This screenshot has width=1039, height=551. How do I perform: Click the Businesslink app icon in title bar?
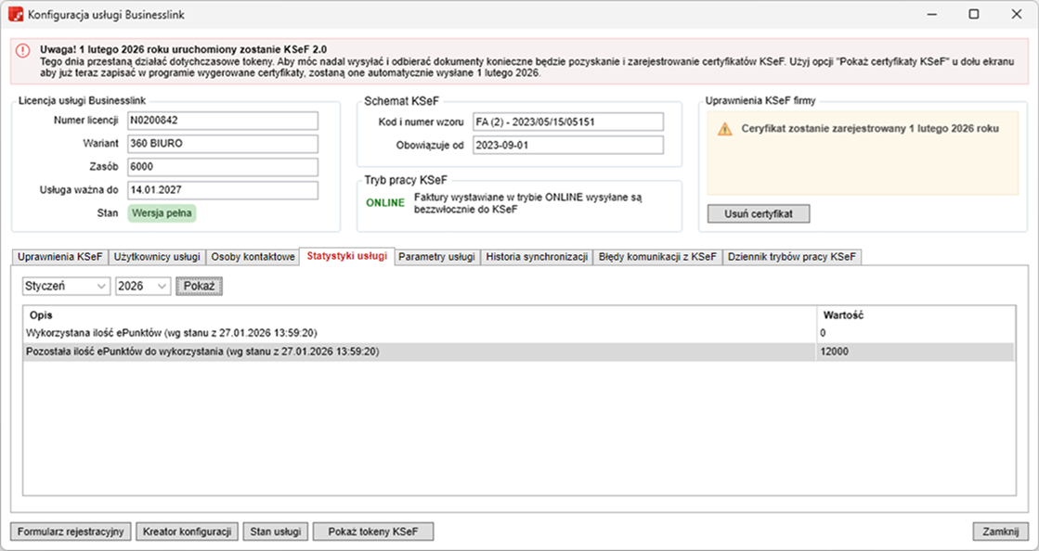click(15, 14)
